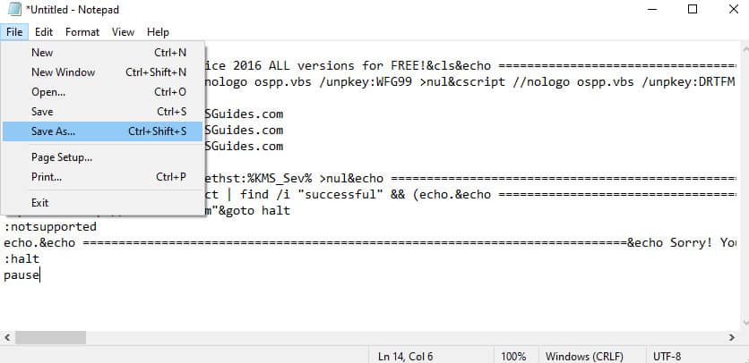Click the horizontal scrollbar thumb
The height and width of the screenshot is (363, 749).
tap(50, 337)
